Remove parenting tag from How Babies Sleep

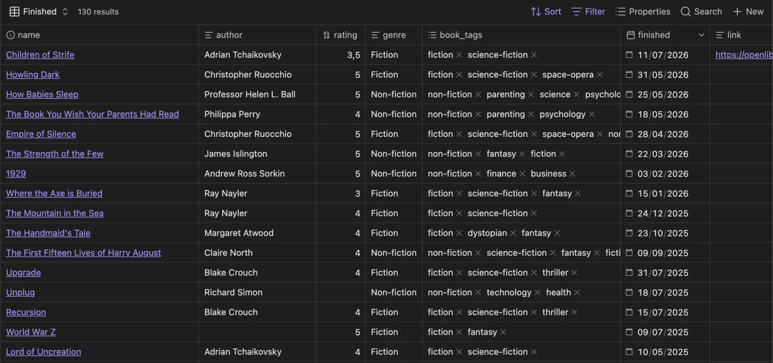(x=531, y=95)
